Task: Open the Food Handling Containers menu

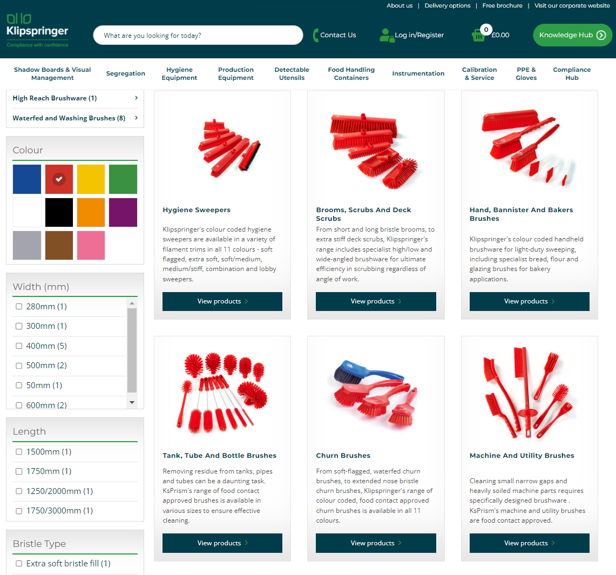Action: (351, 74)
